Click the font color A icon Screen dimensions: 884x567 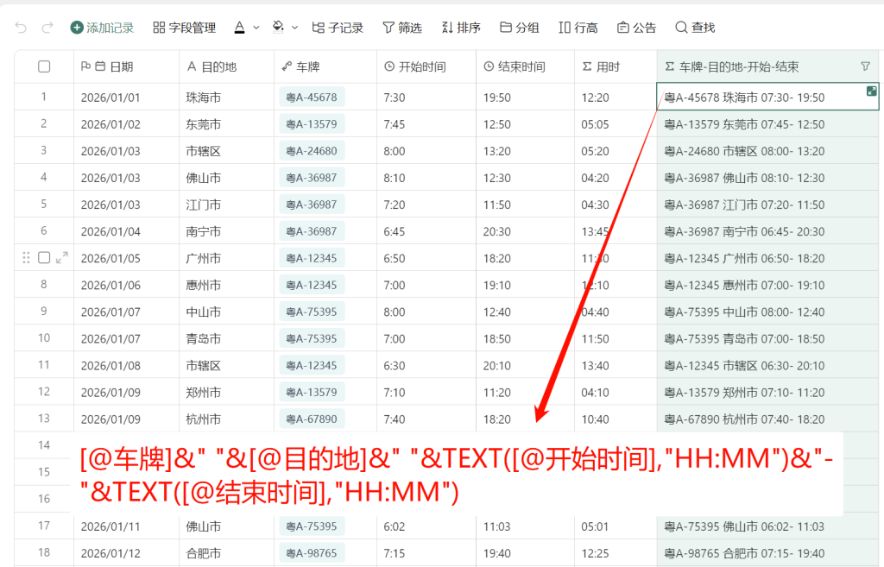coord(240,27)
